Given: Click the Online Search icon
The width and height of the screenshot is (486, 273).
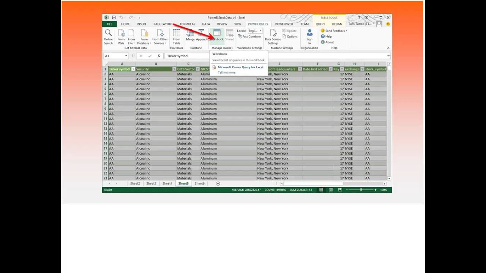Looking at the screenshot, I should click(x=108, y=37).
